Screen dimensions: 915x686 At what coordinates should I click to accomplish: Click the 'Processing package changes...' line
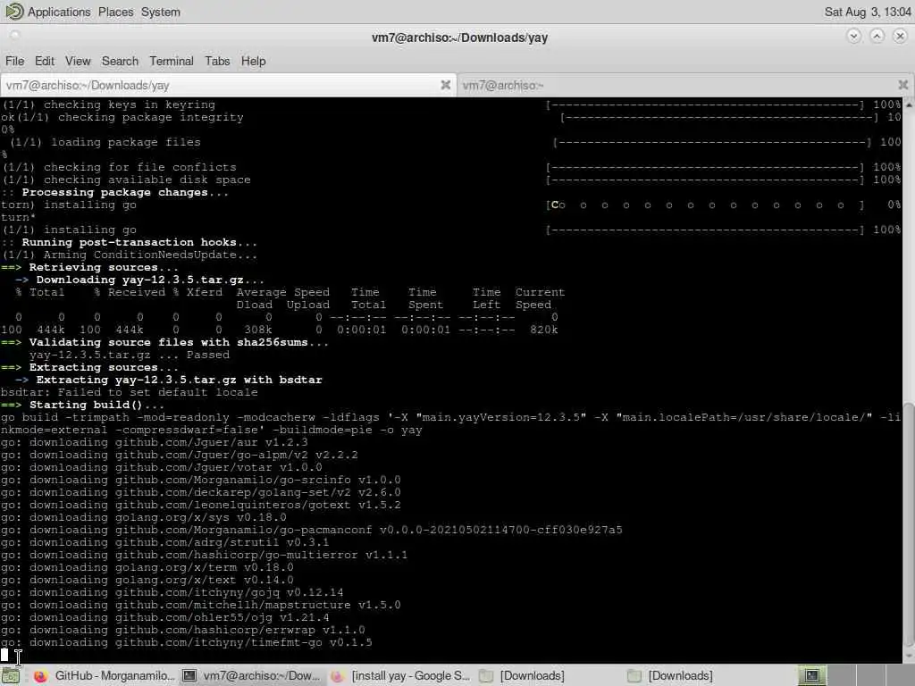point(115,192)
